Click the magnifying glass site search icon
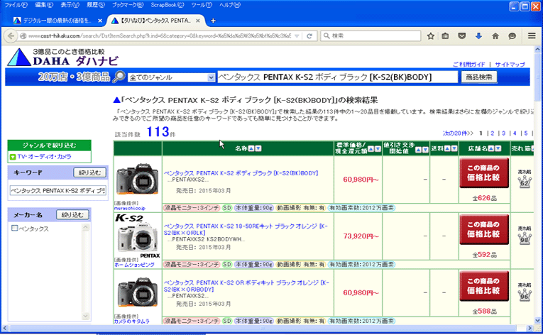 pos(119,77)
